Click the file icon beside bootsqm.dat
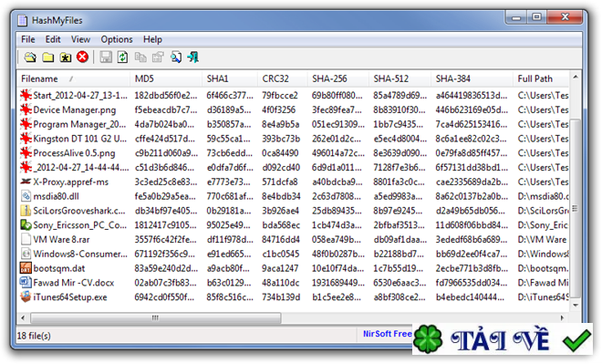This screenshot has height=364, width=602. tap(26, 268)
